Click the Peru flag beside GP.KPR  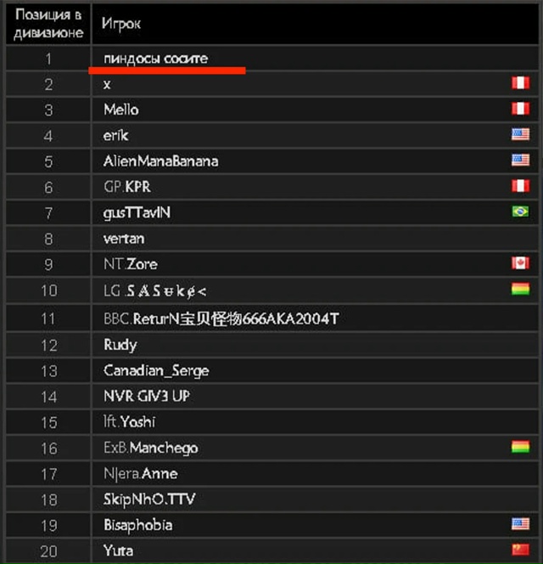coord(519,186)
